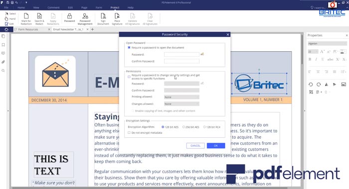Screen dimensions: 349x189
Task: Click the crop icon in Properties
Action: (x=311, y=92)
